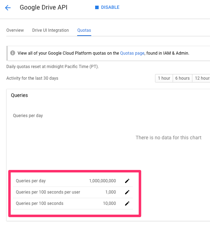Click the back arrow icon
Image resolution: width=210 pixels, height=232 pixels.
pyautogui.click(x=8, y=7)
